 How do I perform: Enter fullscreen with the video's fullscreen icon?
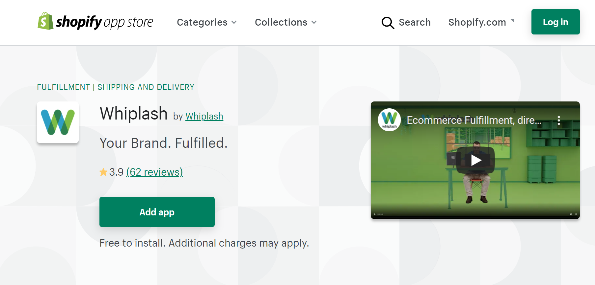coord(576,214)
